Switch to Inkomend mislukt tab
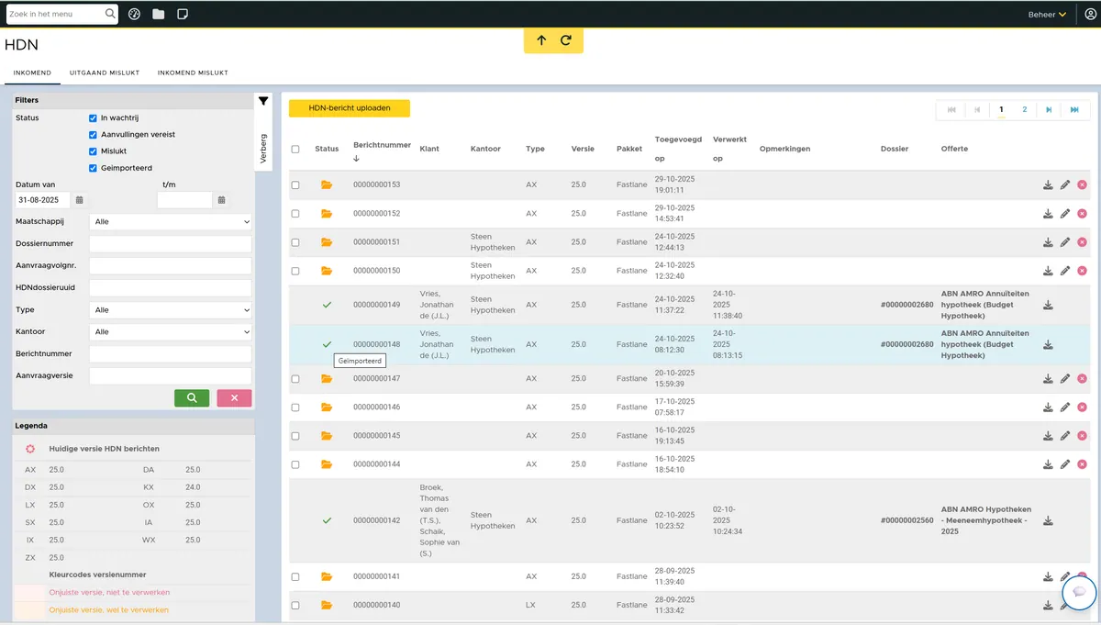 click(x=193, y=73)
